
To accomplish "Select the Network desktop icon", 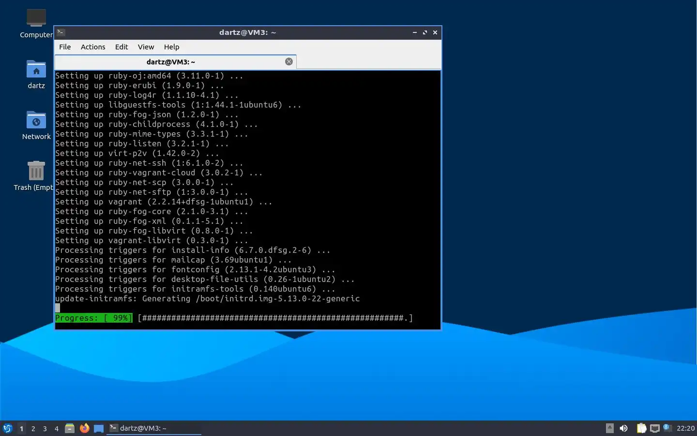I will coord(36,125).
